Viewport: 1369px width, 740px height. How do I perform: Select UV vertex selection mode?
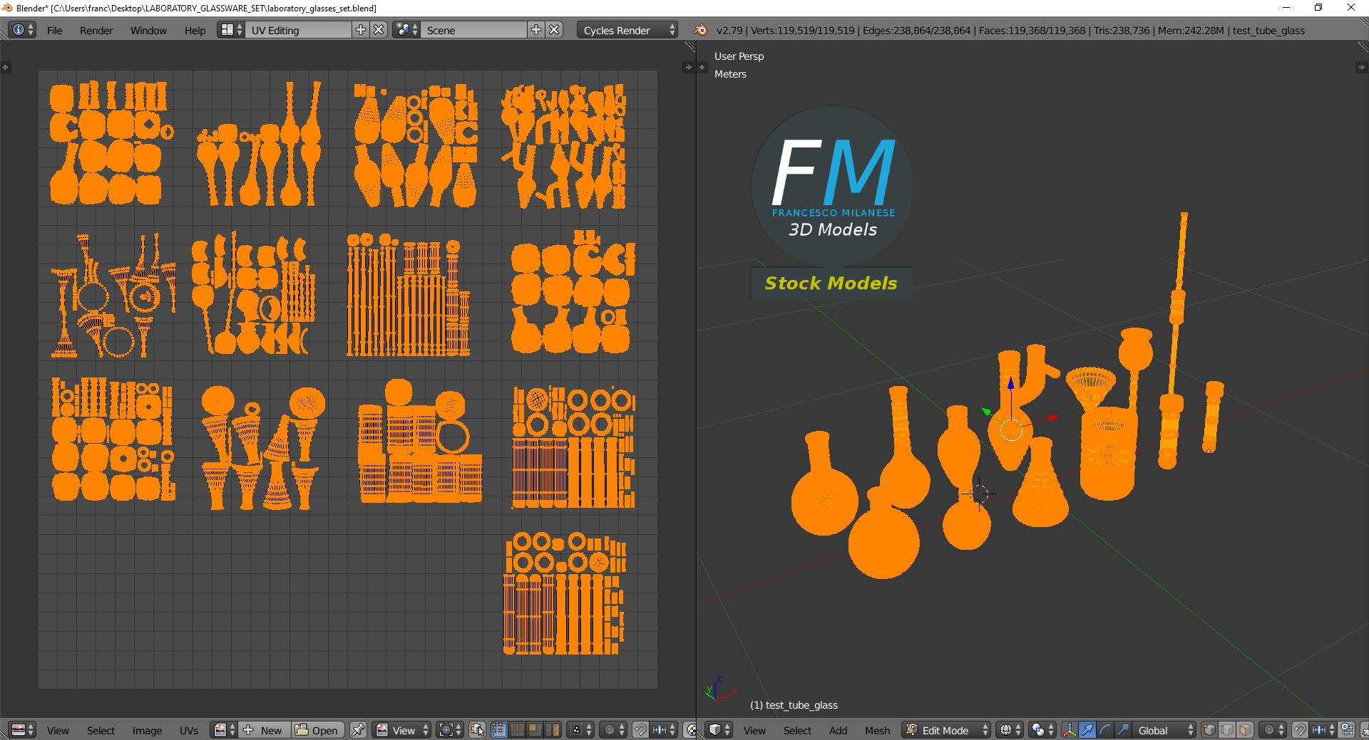[x=498, y=730]
